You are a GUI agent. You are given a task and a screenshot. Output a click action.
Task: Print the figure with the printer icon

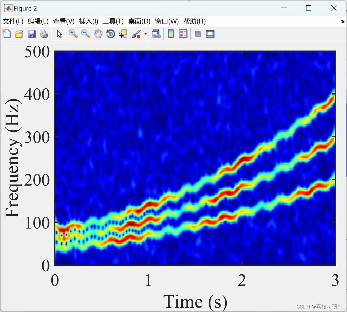[44, 34]
